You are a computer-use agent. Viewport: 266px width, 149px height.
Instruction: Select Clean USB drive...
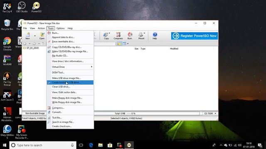tap(70, 87)
